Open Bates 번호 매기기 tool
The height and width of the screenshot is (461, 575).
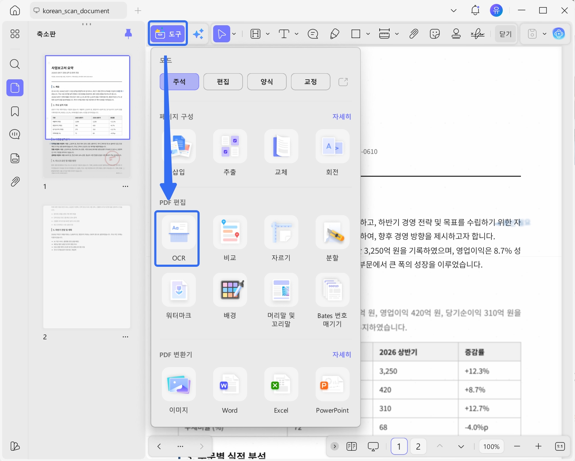point(332,301)
